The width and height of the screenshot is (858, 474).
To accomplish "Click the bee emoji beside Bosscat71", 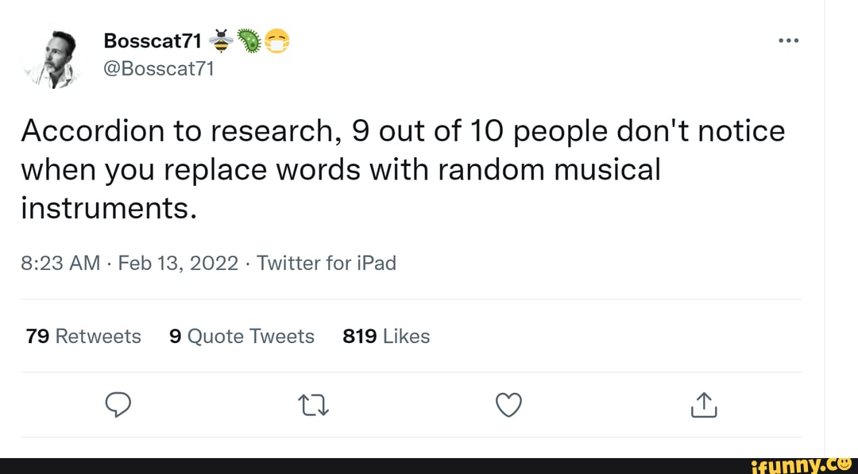I will (222, 41).
